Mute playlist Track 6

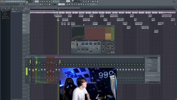(x=29, y=33)
